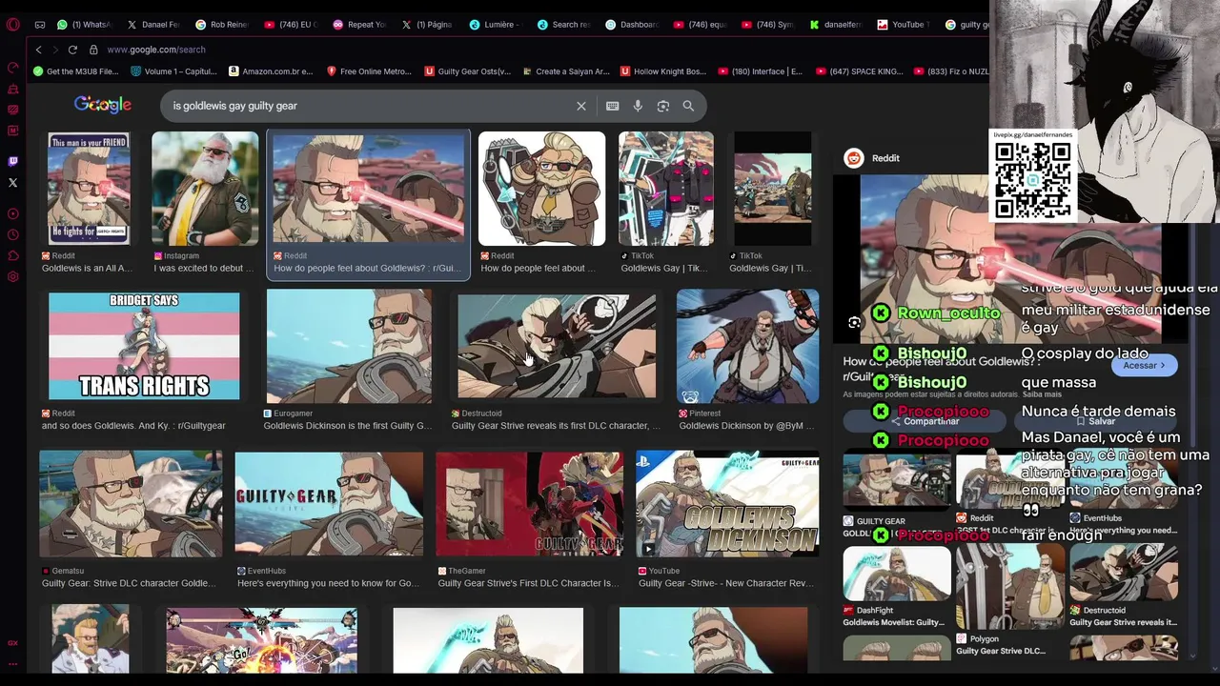
Task: Click the GX Corner icon at sidebar bottom
Action: pos(12,643)
